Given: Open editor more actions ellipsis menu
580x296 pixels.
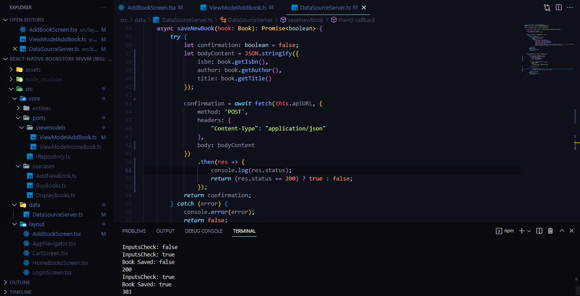Looking at the screenshot, I should 570,8.
